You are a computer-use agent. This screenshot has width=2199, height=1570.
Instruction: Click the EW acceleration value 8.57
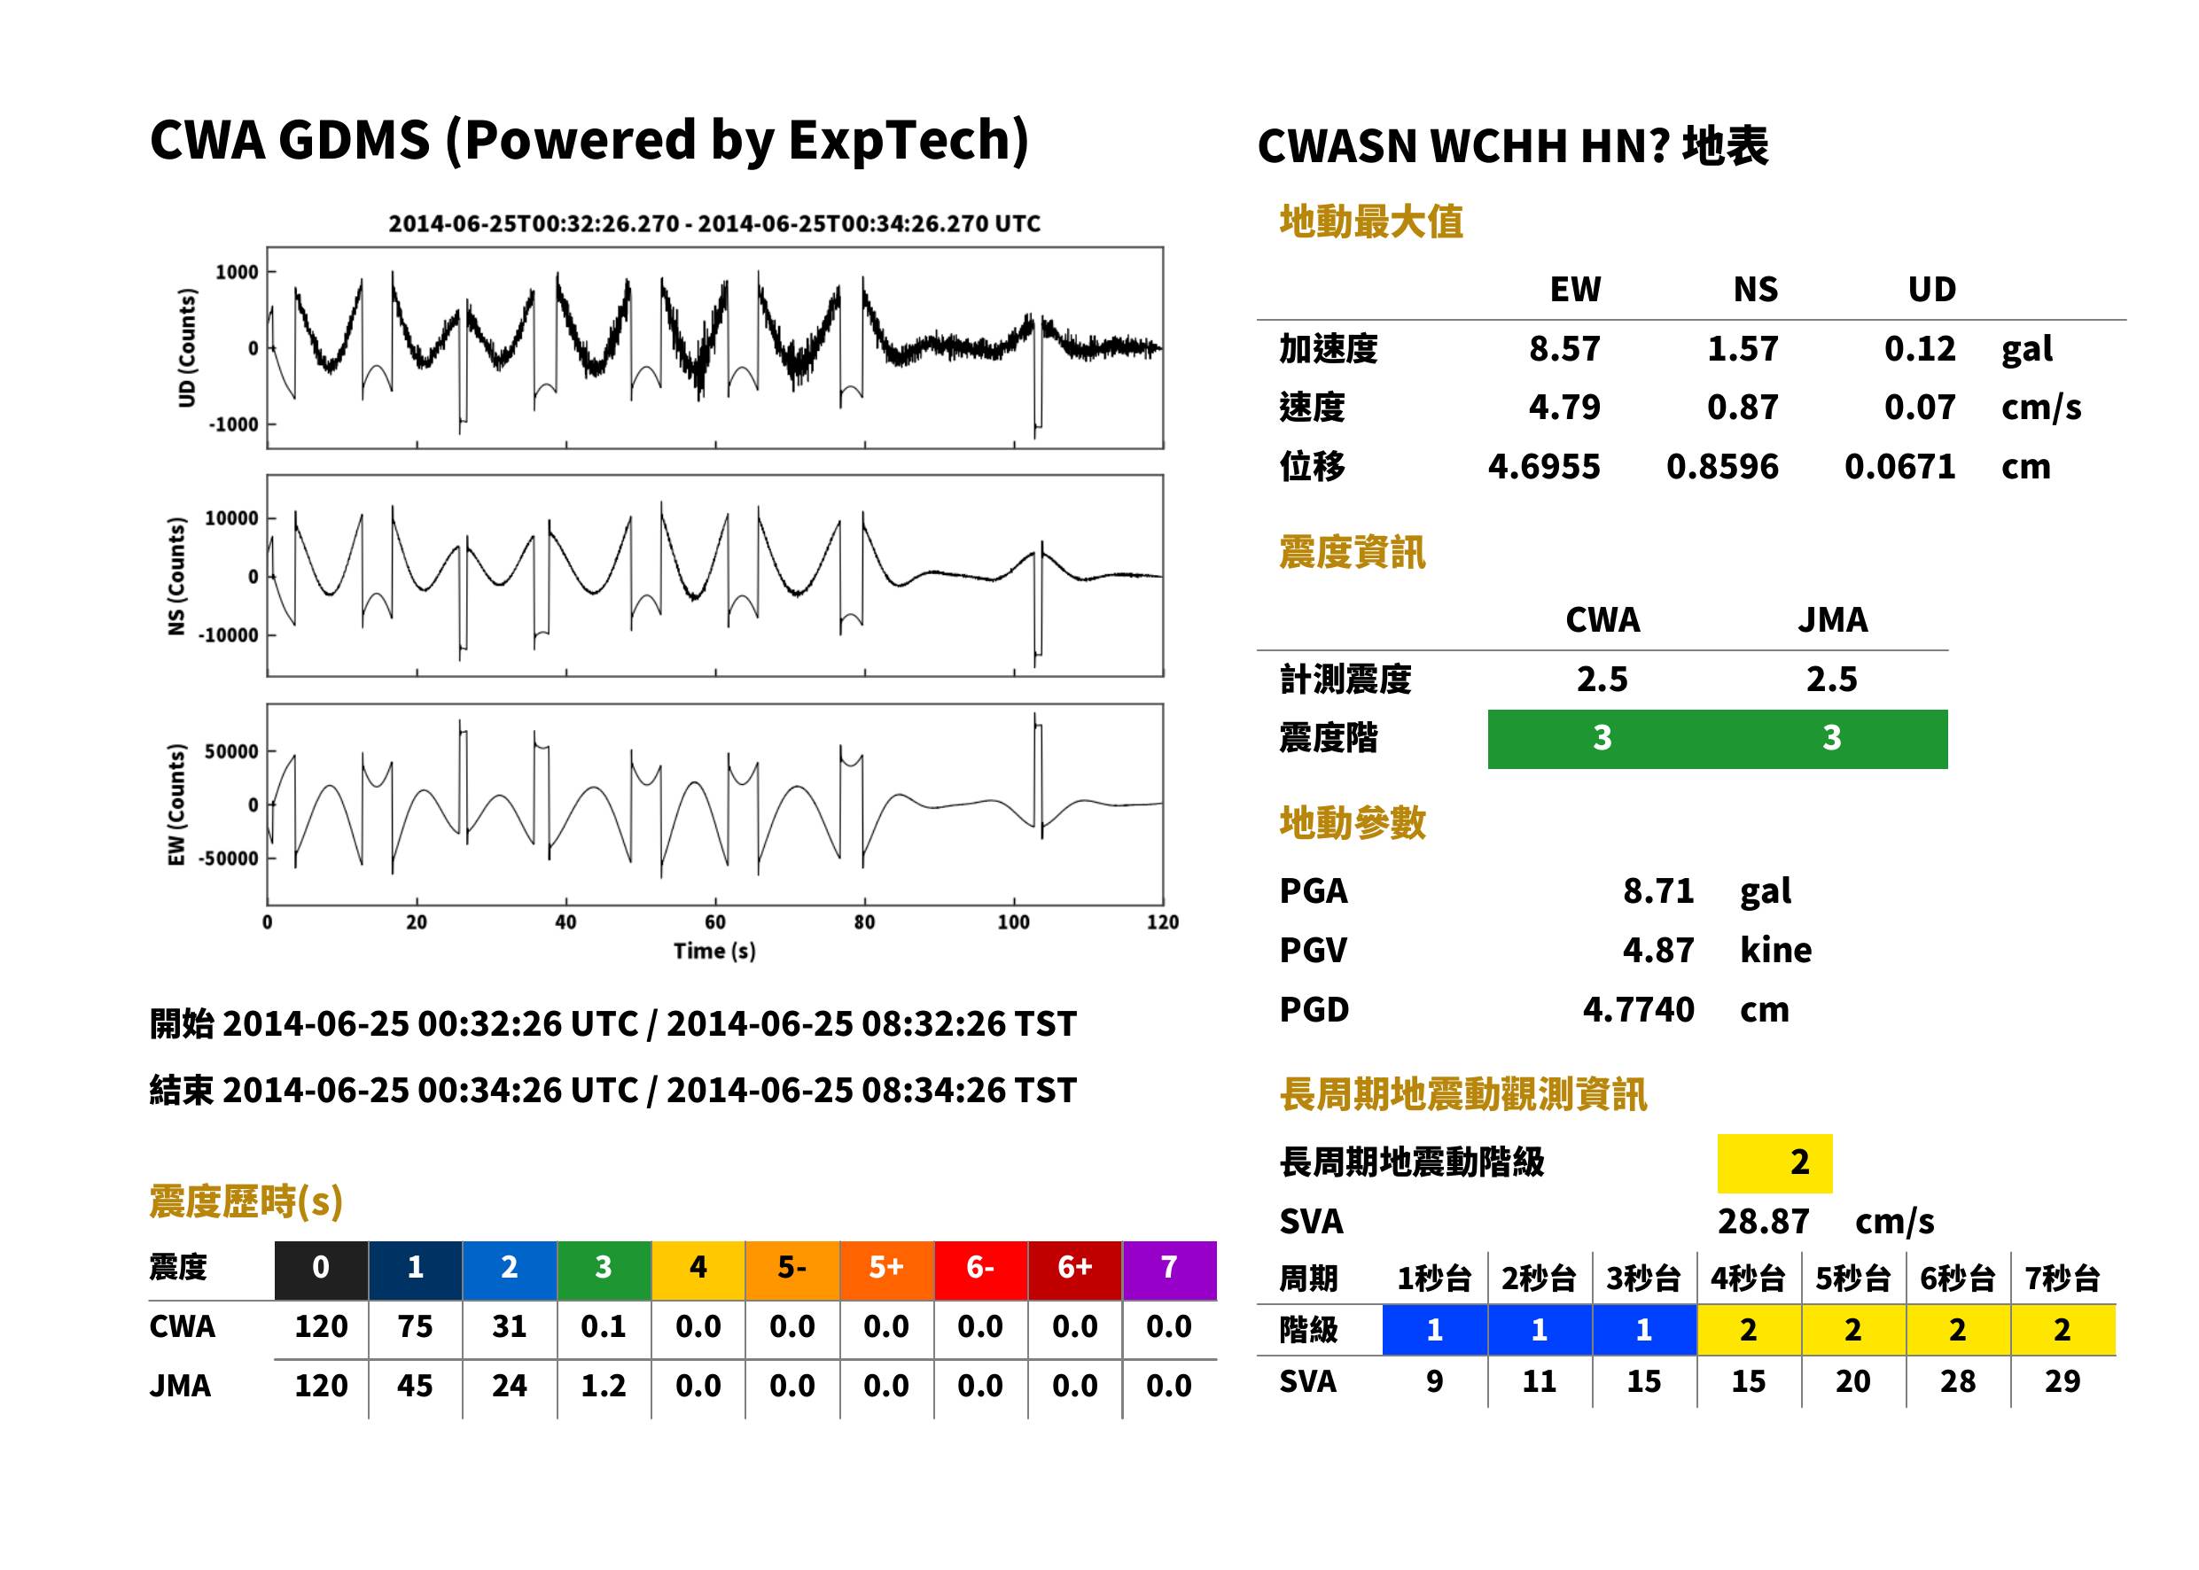click(1564, 348)
